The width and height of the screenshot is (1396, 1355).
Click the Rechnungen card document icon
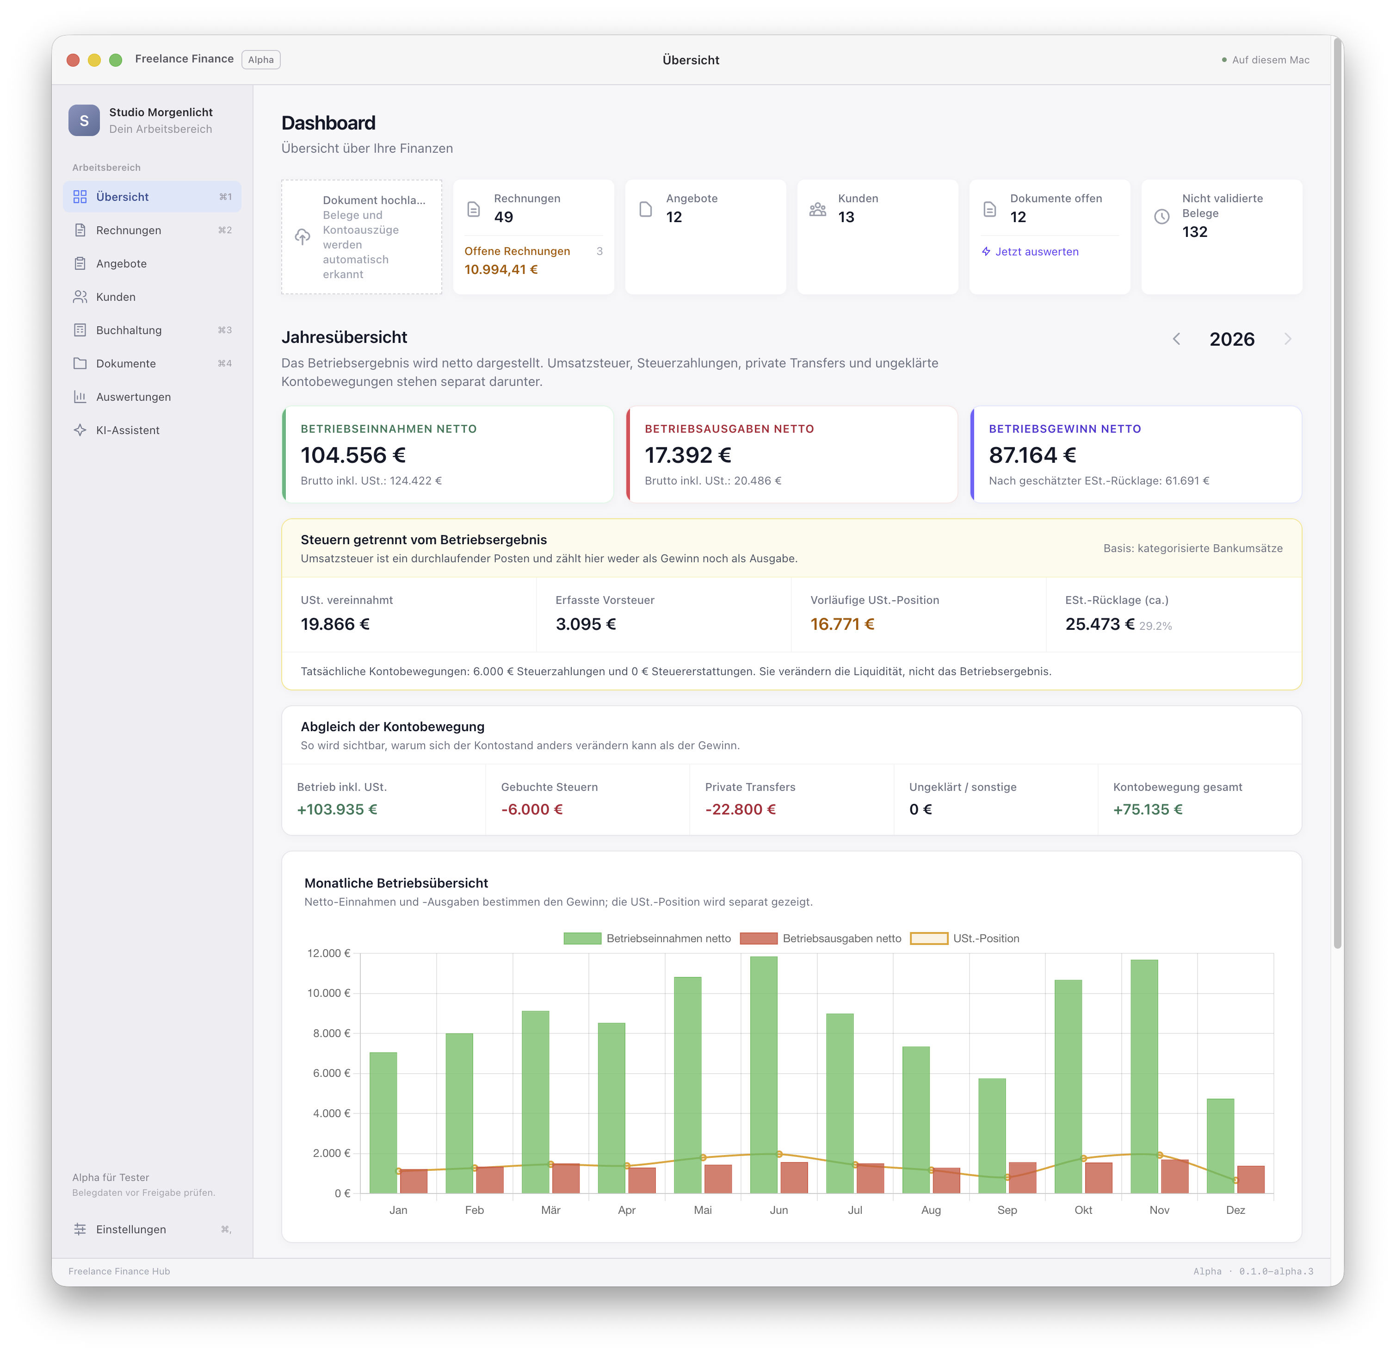[x=474, y=209]
